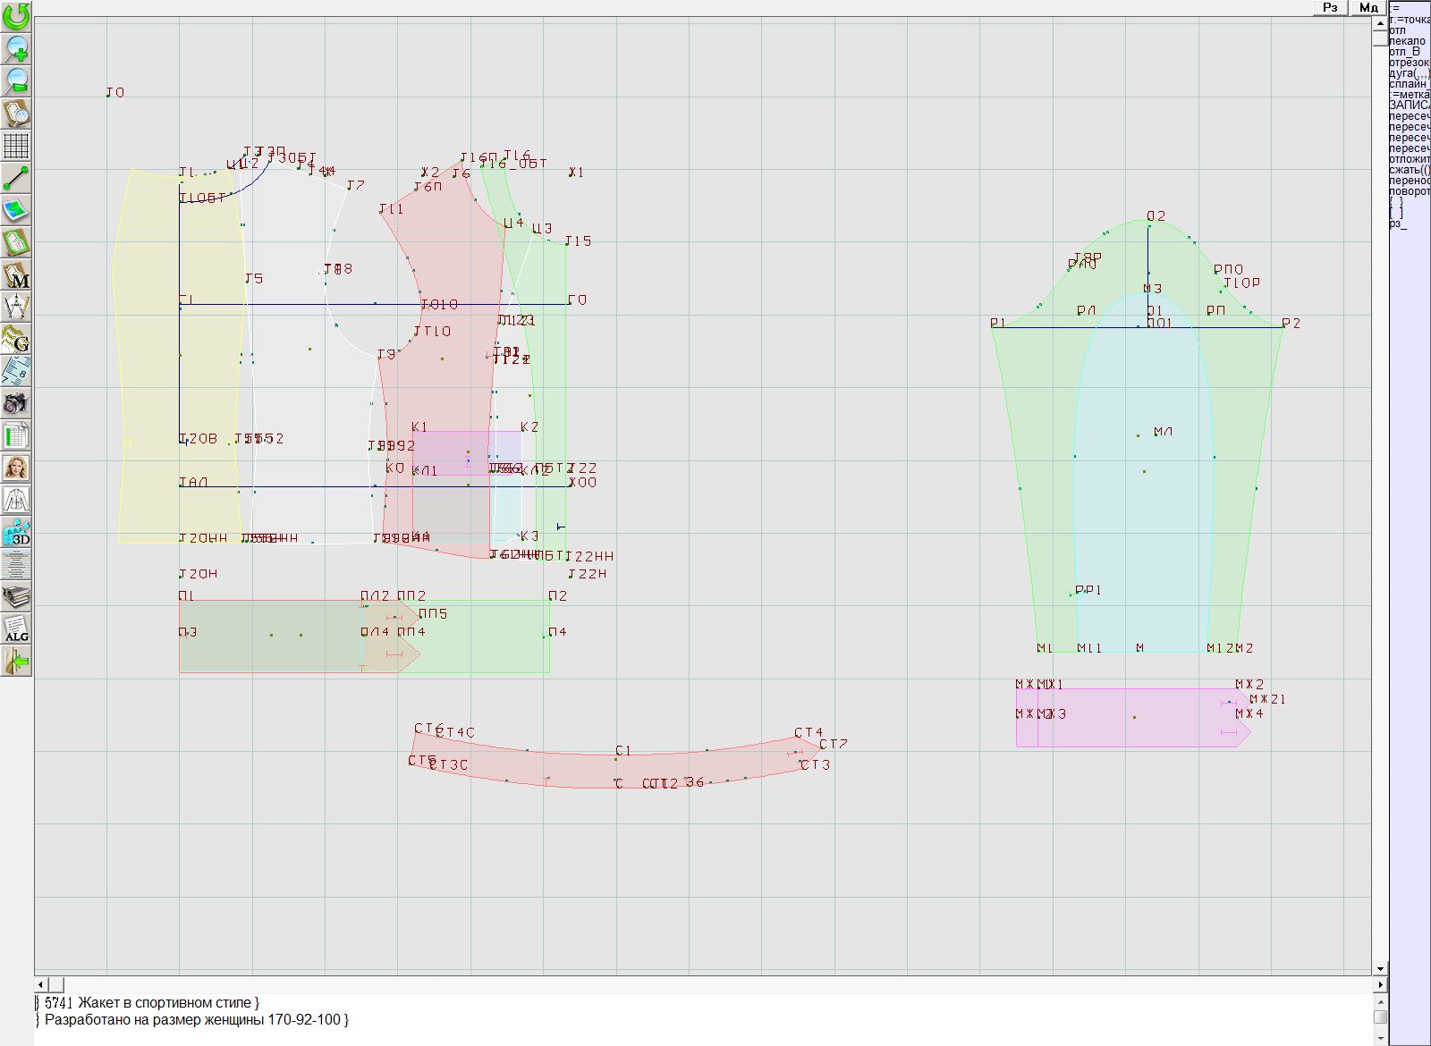The height and width of the screenshot is (1046, 1431).
Task: Zoom out with the magnifier minus icon
Action: (x=16, y=80)
